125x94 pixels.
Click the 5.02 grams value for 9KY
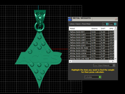coord(93,32)
